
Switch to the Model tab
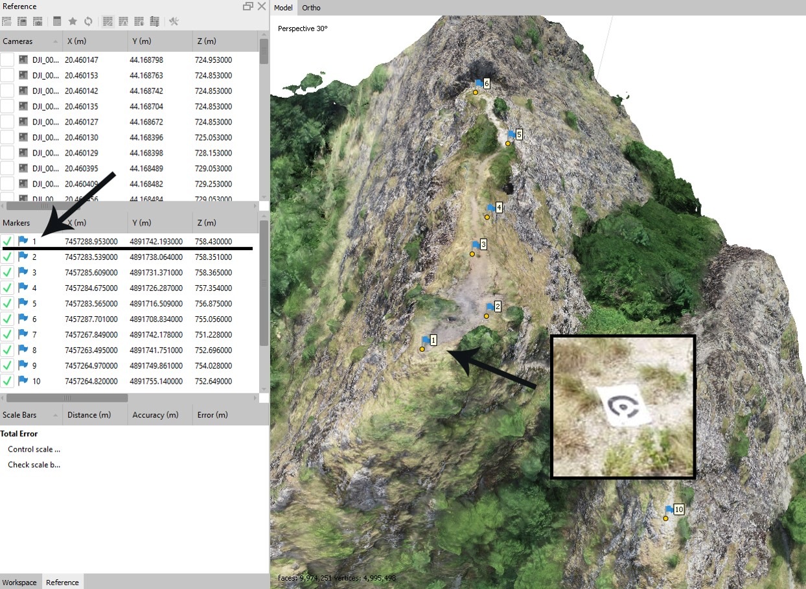(283, 8)
